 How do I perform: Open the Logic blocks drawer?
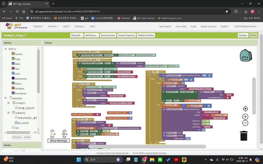(17, 59)
